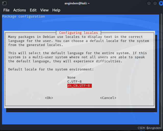The height and width of the screenshot is (131, 163).
Task: Click the CSDN @Angindem watermark
Action: (x=149, y=128)
